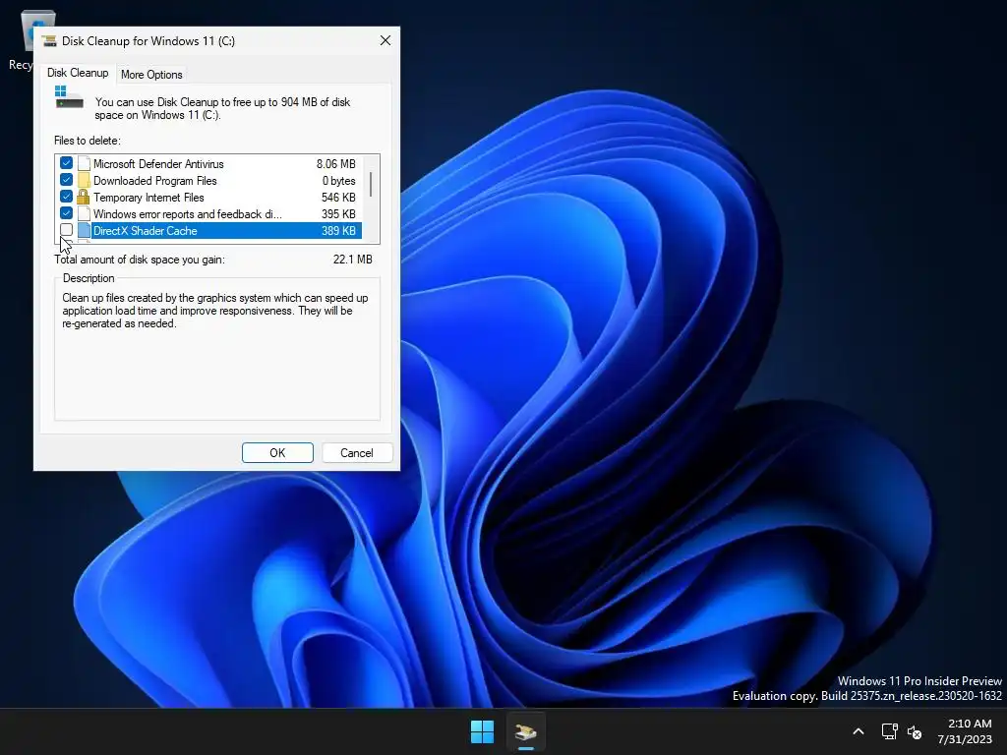Click the Temporary Internet Files lock icon
Screen dimensions: 1007x755
[84, 197]
